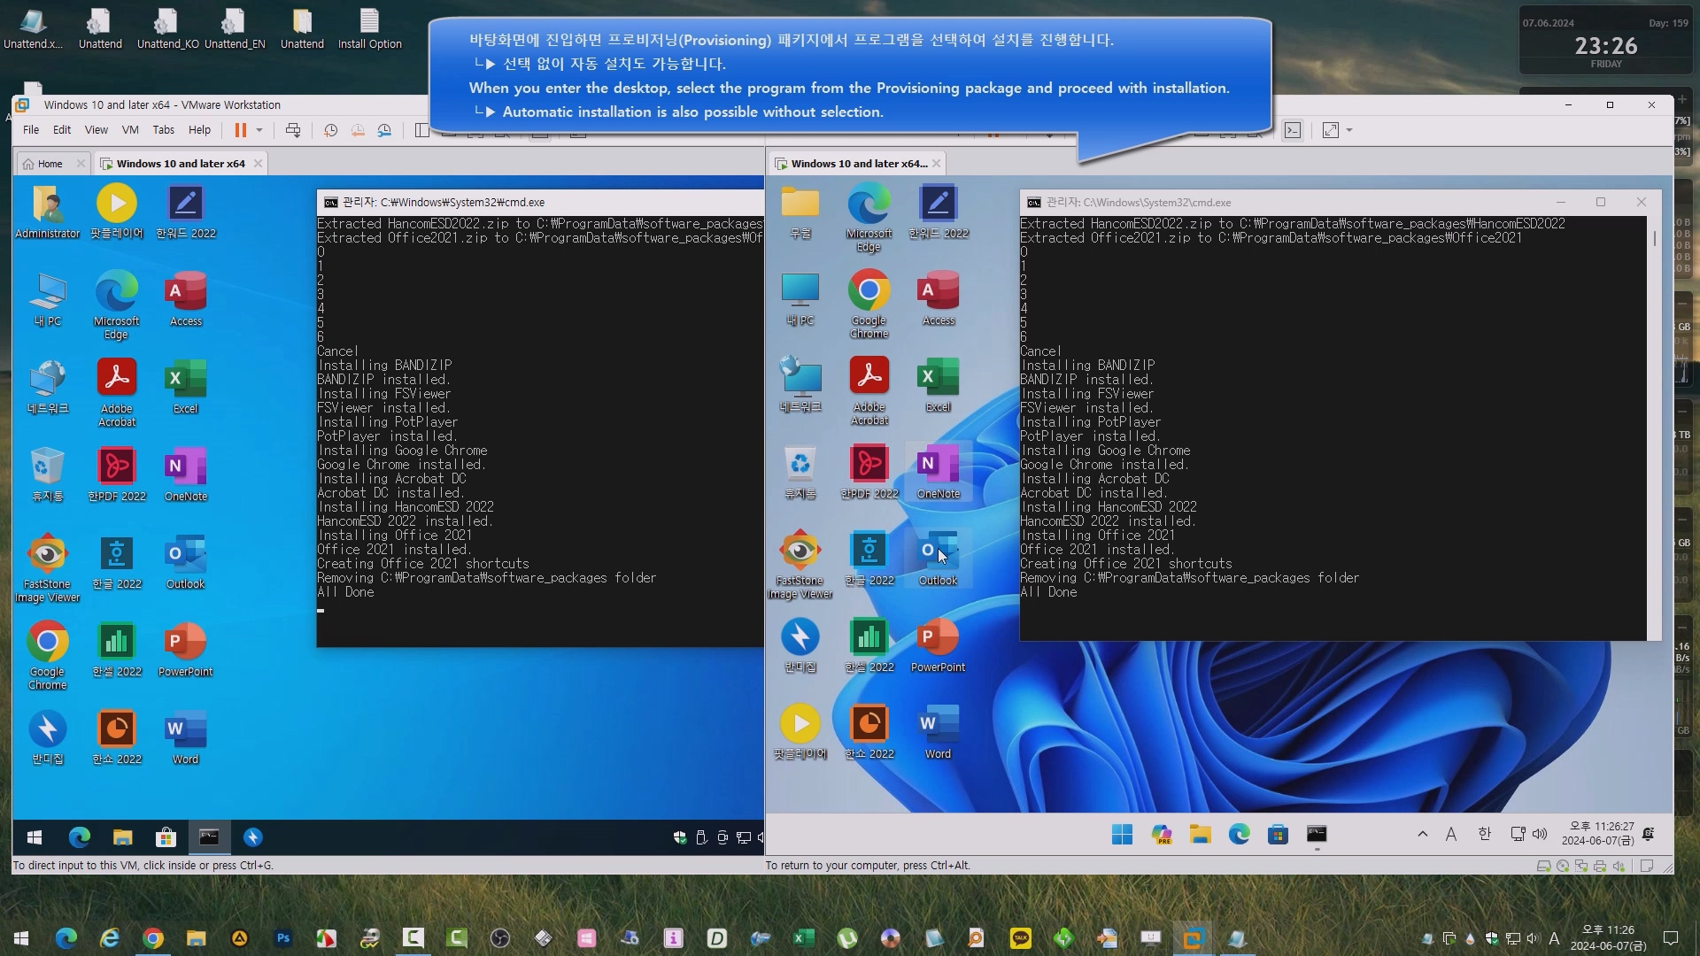Image resolution: width=1700 pixels, height=956 pixels.
Task: Click right VM cmd window vertical scrollbar
Action: pyautogui.click(x=1654, y=428)
